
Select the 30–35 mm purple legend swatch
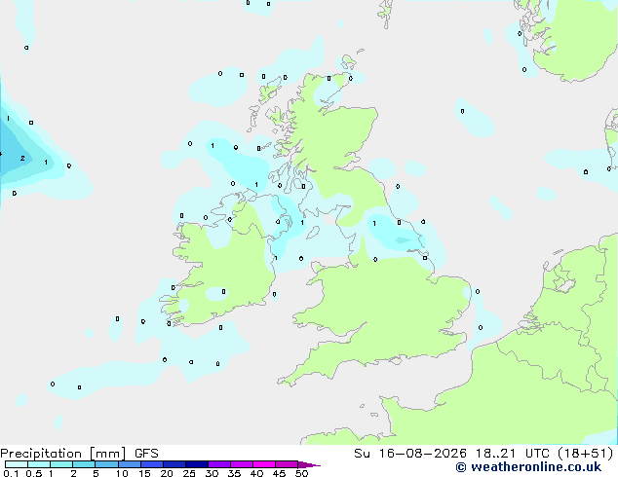(218, 464)
